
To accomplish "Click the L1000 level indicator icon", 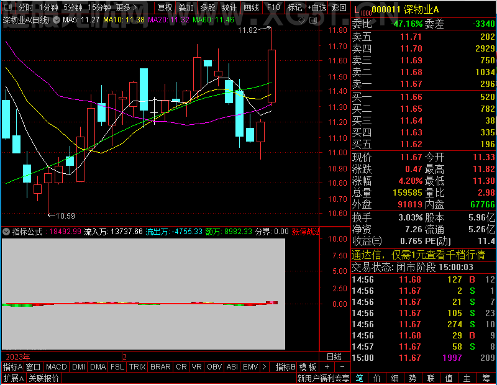I will point(363,11).
